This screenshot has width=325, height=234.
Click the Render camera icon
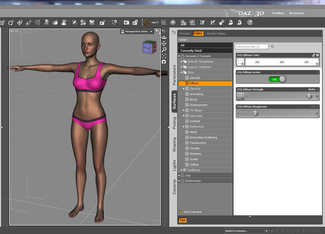[x=126, y=23]
